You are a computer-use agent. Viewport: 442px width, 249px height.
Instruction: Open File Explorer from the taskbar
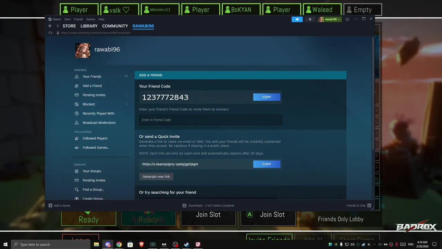(x=96, y=244)
